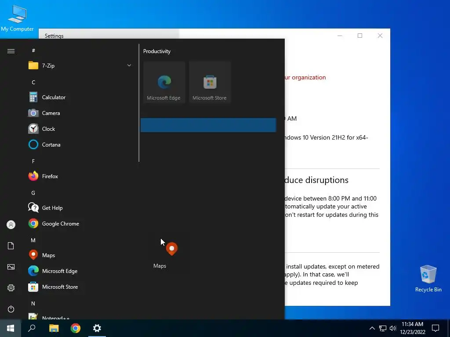Close the Settings window

point(380,36)
